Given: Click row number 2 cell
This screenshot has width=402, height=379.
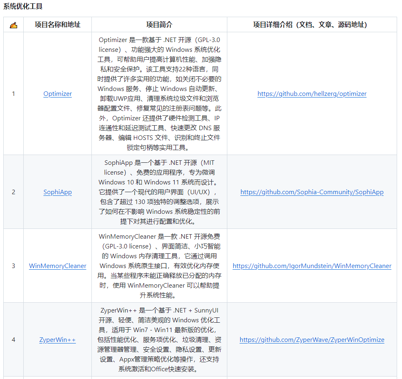Looking at the screenshot, I should pyautogui.click(x=13, y=192).
